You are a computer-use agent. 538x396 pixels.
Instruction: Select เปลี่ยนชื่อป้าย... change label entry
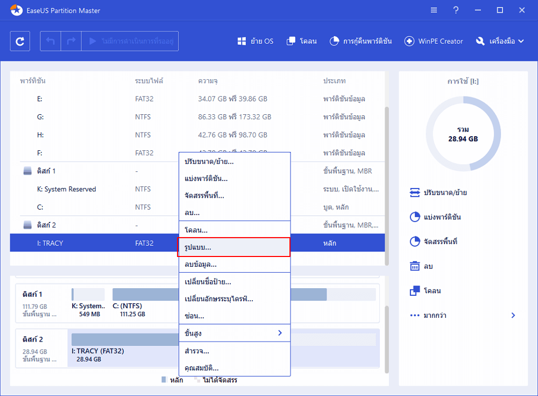pyautogui.click(x=235, y=282)
